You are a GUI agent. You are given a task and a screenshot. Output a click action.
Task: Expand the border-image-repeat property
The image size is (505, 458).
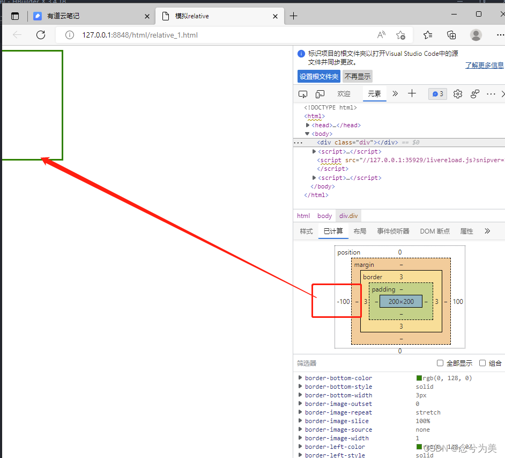pyautogui.click(x=300, y=412)
